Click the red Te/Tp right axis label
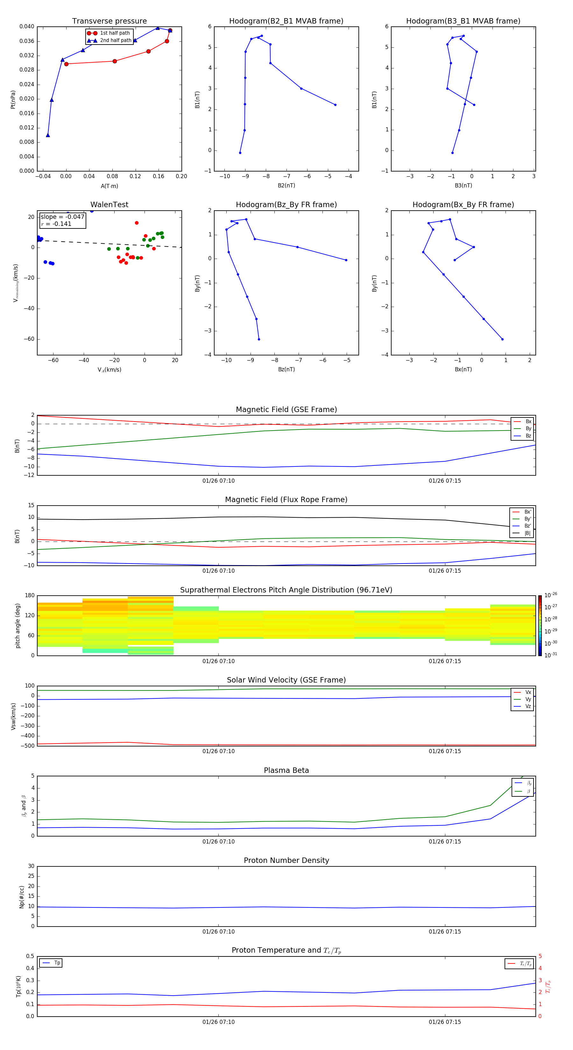The height and width of the screenshot is (1050, 573). click(x=548, y=987)
